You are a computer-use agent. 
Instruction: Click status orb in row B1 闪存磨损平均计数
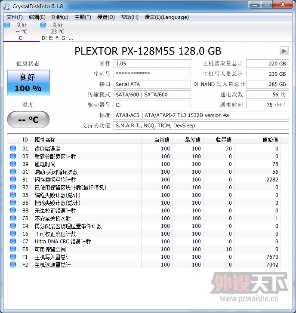[13, 179]
